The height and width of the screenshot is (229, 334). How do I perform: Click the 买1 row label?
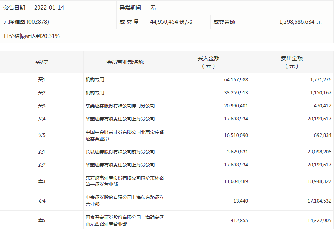[42, 80]
